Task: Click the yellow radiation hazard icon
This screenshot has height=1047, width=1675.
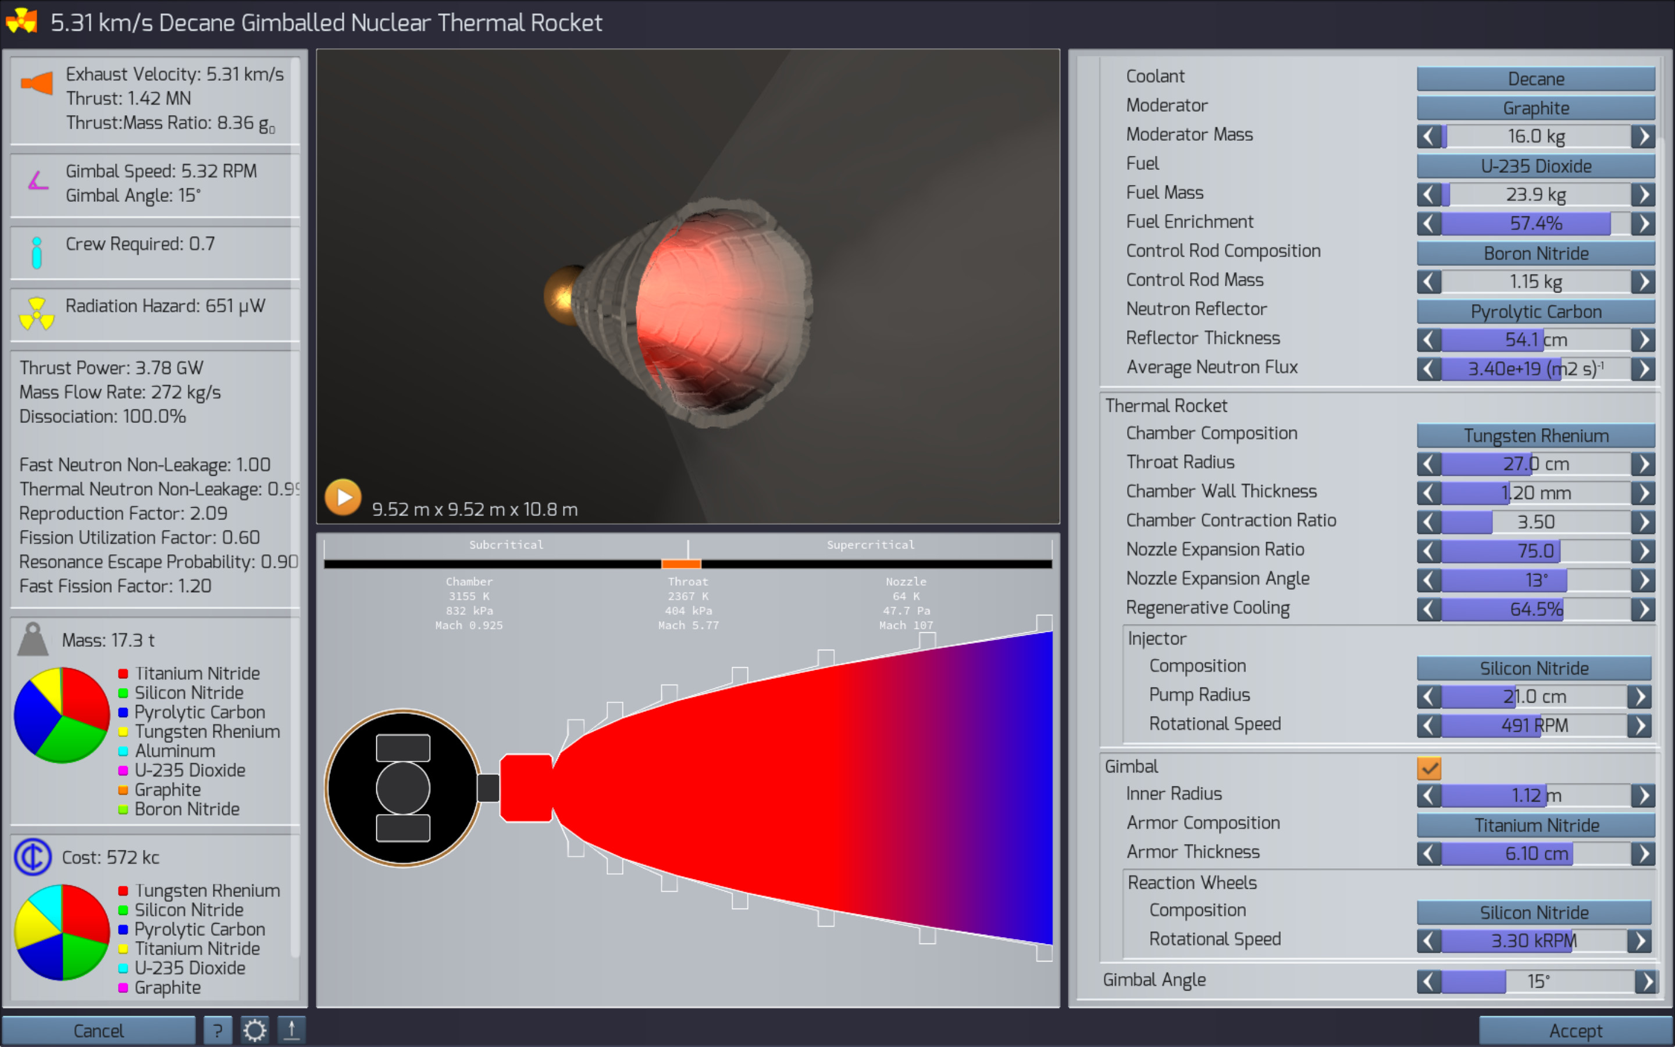Action: pyautogui.click(x=37, y=313)
